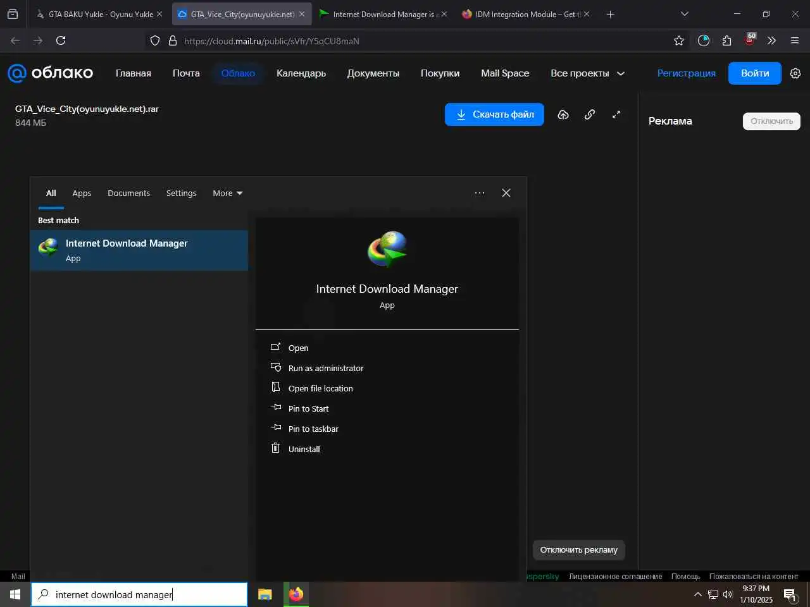Click save to cloud icon
Viewport: 810px width, 607px height.
point(563,114)
